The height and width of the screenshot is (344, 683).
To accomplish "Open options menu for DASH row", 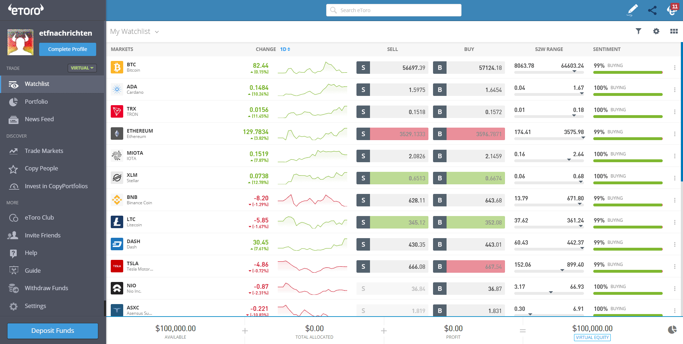I will (x=674, y=245).
